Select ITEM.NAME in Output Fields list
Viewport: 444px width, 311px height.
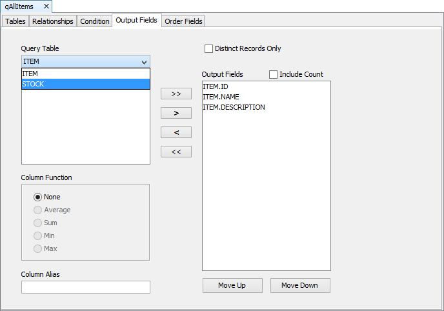(221, 97)
